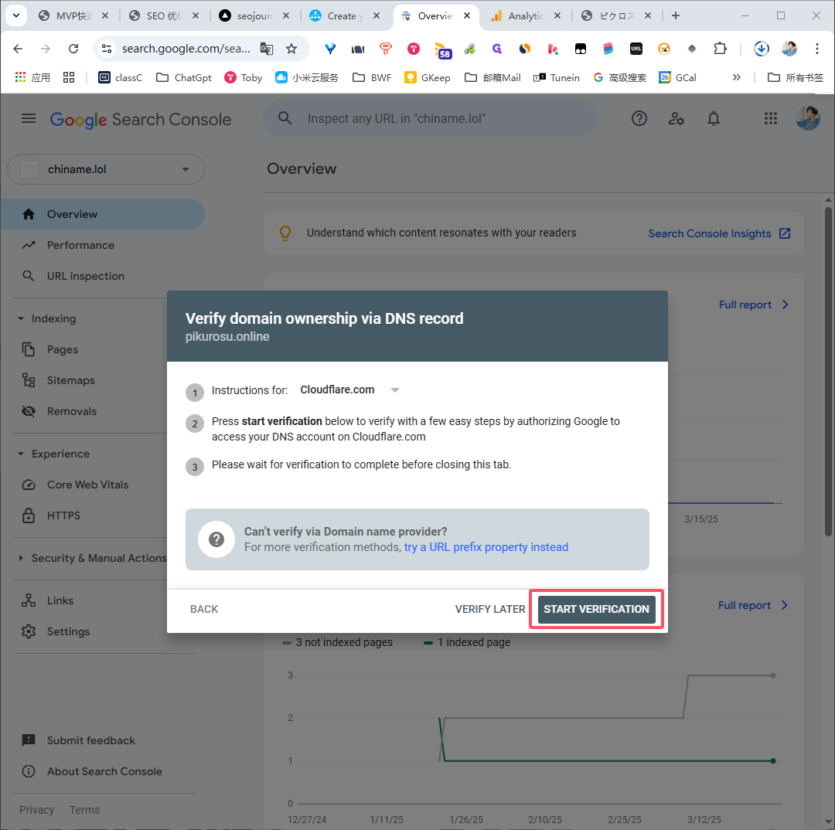Open the Google apps grid

tap(770, 118)
